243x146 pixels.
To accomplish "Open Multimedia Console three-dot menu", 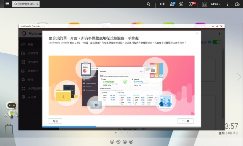I will [219, 33].
